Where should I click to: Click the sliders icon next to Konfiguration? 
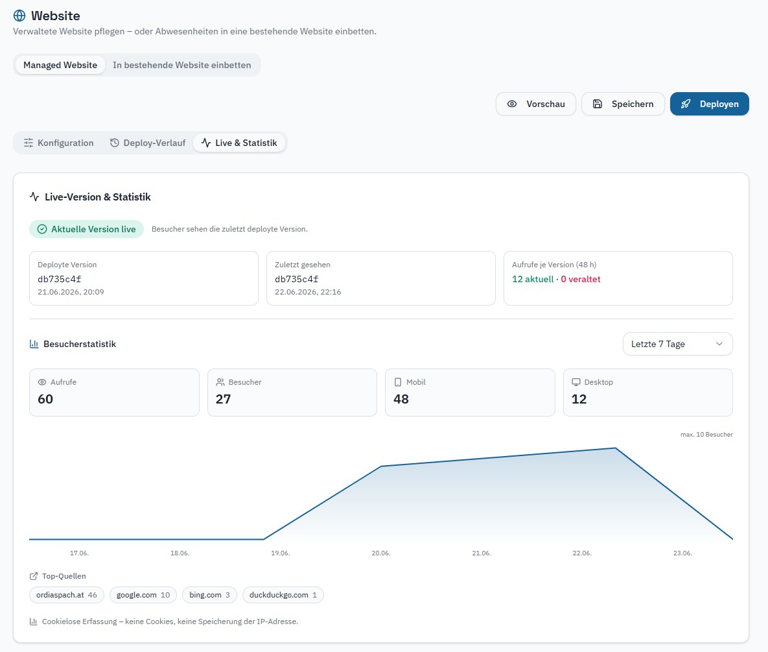click(x=29, y=143)
